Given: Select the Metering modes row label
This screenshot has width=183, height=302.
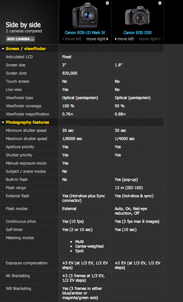Looking at the screenshot, I should tap(20, 238).
